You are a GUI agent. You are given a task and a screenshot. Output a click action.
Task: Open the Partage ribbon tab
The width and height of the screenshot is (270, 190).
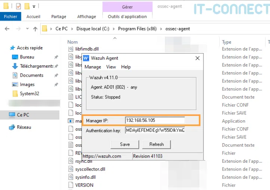click(59, 16)
